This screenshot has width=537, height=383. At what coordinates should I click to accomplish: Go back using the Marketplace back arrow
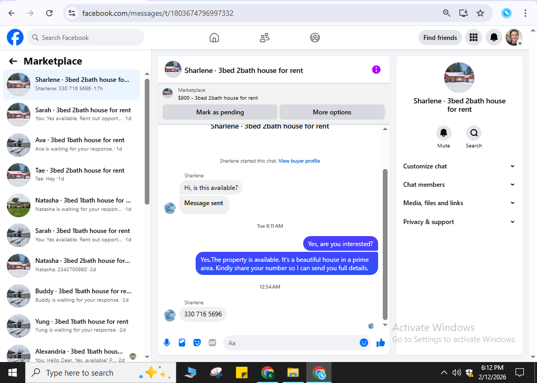pos(13,61)
